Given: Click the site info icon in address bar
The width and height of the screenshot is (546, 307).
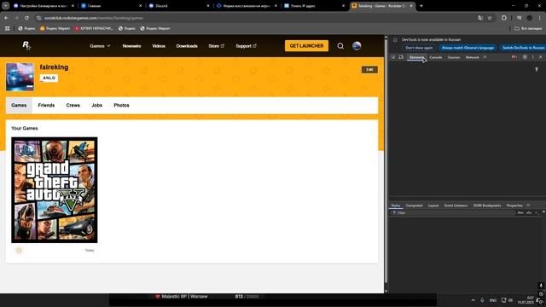Looking at the screenshot, I should pos(39,18).
